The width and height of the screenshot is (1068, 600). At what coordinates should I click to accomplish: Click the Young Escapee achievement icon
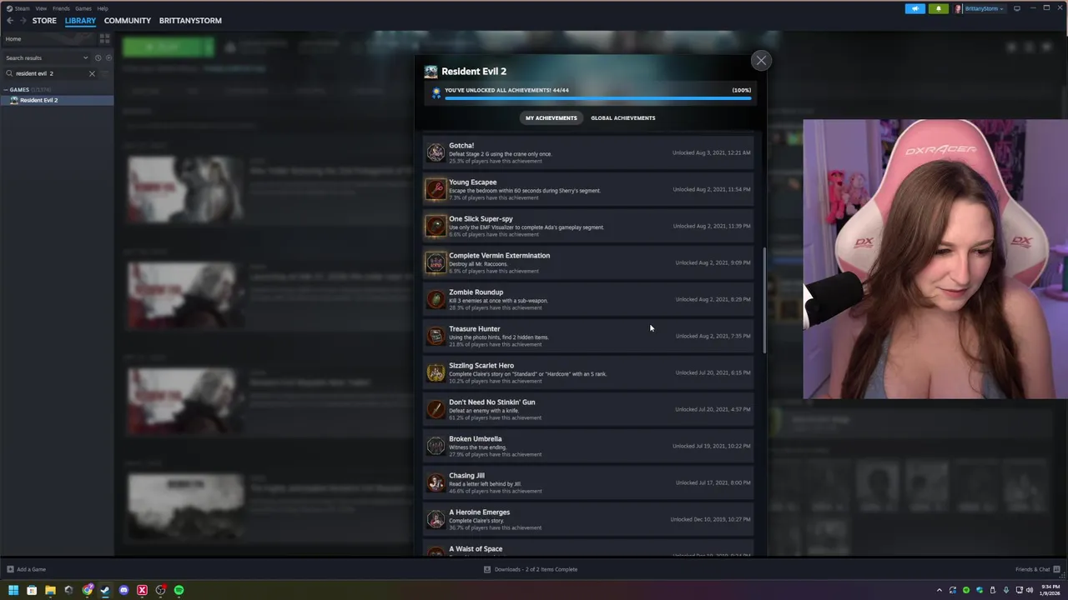click(x=436, y=189)
